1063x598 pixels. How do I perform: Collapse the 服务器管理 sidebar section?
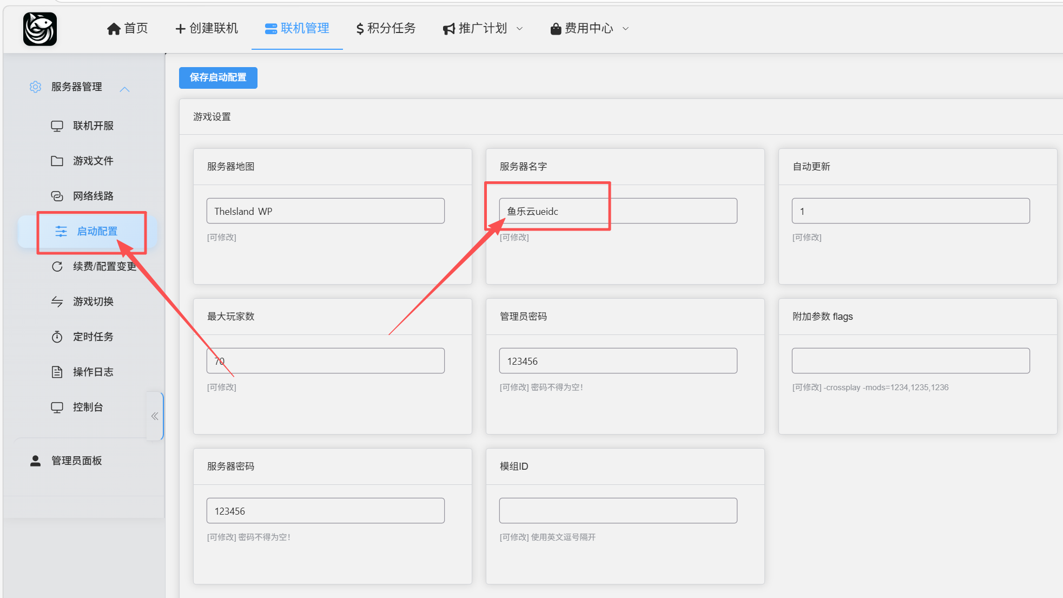tap(125, 89)
